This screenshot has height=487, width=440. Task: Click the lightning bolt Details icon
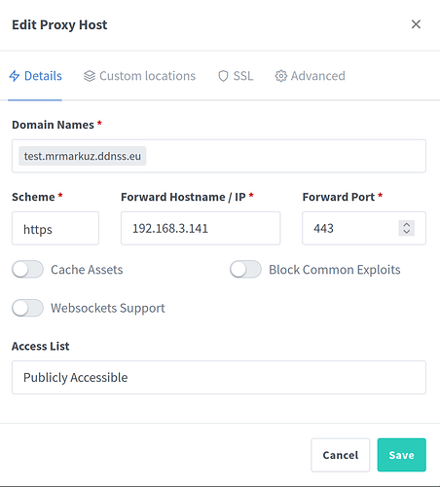click(x=15, y=76)
